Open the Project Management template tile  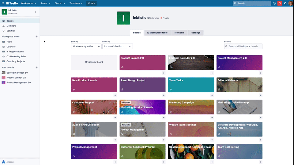tap(142, 129)
